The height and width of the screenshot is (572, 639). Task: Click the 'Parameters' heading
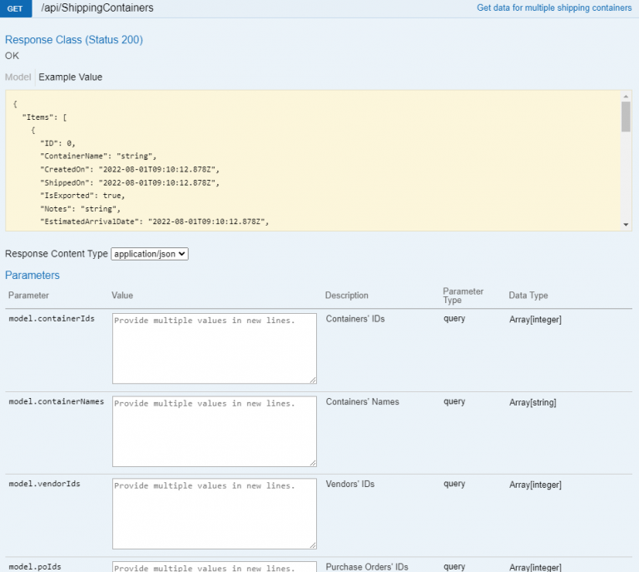pos(32,276)
